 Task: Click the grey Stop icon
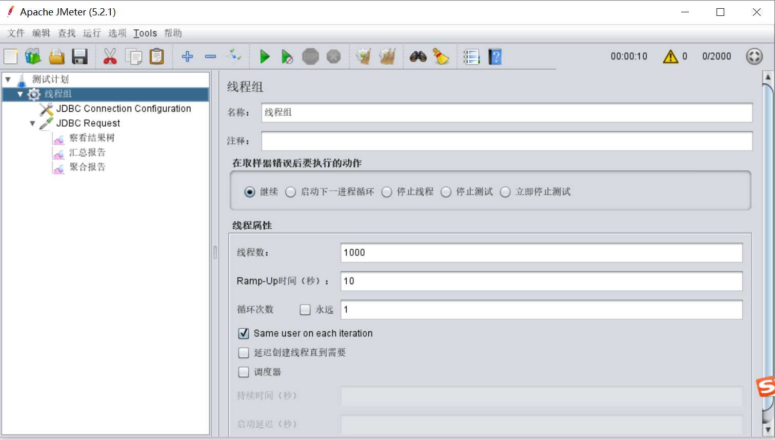310,56
